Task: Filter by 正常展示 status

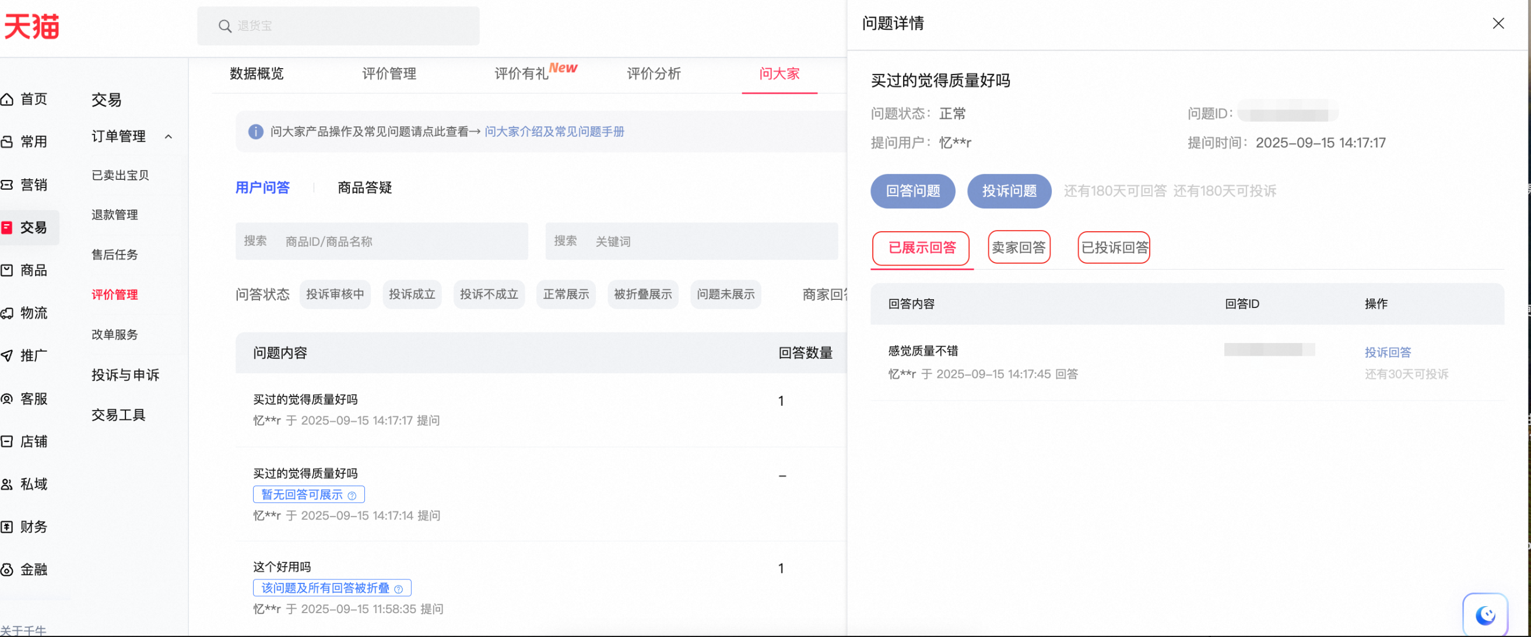Action: tap(566, 295)
